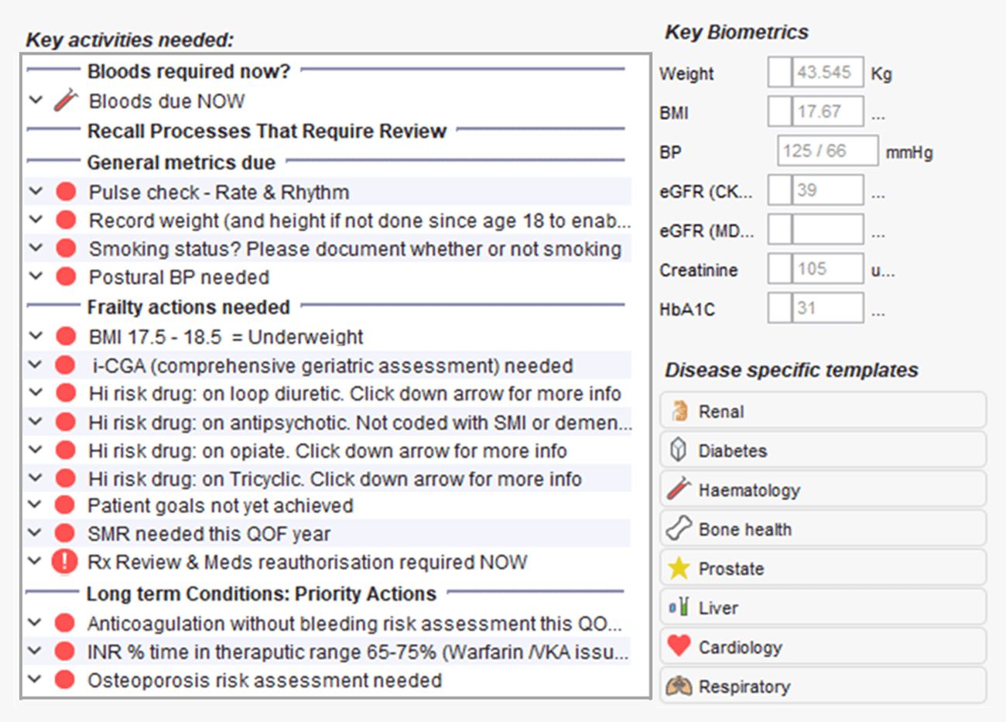Click the test tube icon beside Bloods due NOW

coord(66,101)
